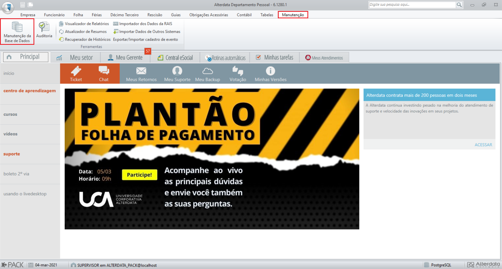Click the document icon in title bar
Screen dimensions: 502x269
[x=30, y=4]
